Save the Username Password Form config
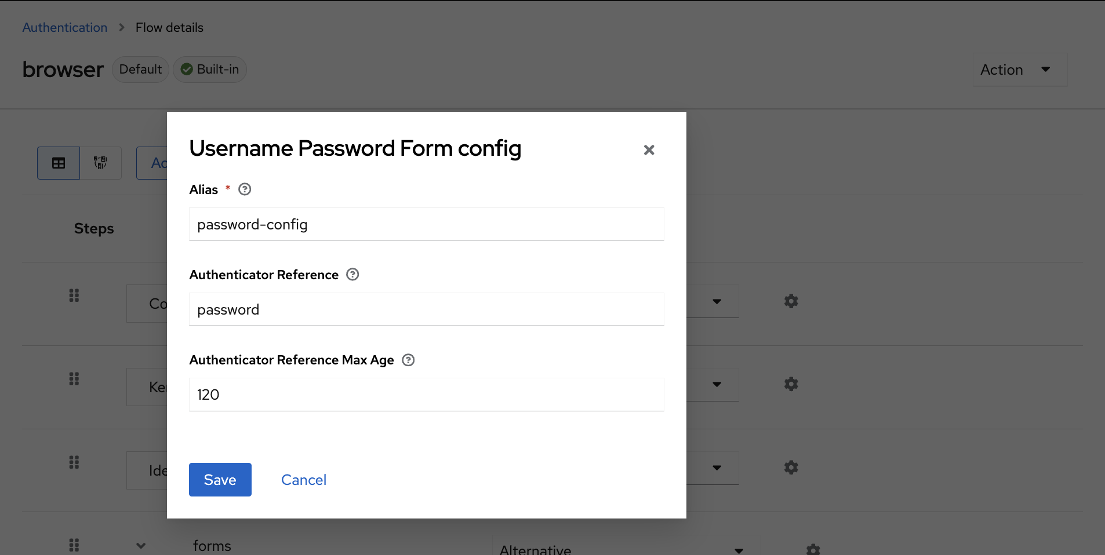Image resolution: width=1105 pixels, height=555 pixels. (220, 480)
